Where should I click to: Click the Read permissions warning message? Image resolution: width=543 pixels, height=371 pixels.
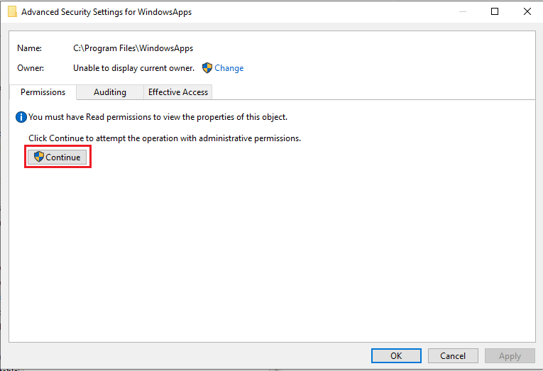158,117
